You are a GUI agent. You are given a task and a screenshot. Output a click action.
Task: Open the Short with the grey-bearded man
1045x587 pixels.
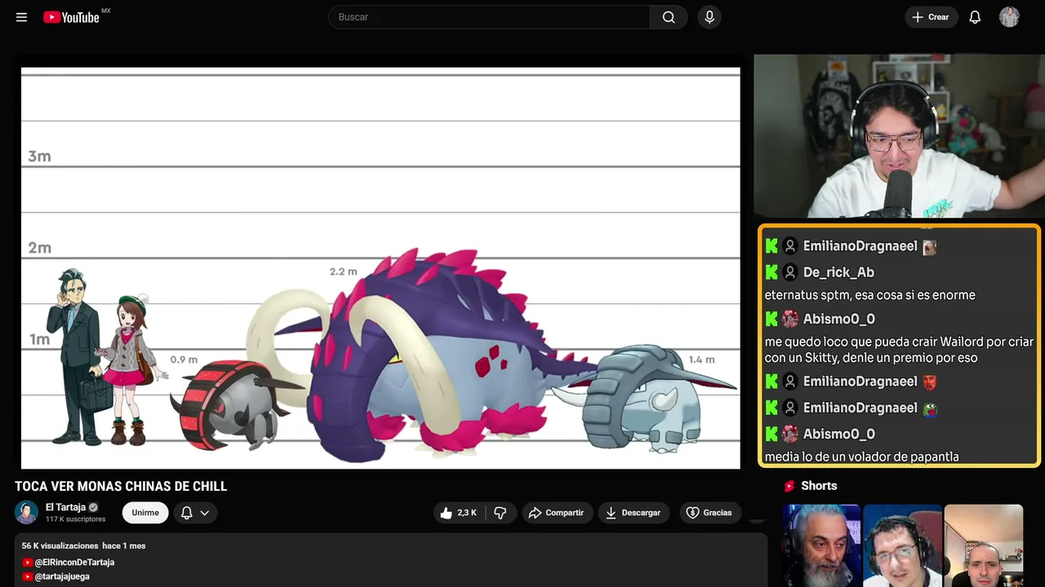[821, 545]
